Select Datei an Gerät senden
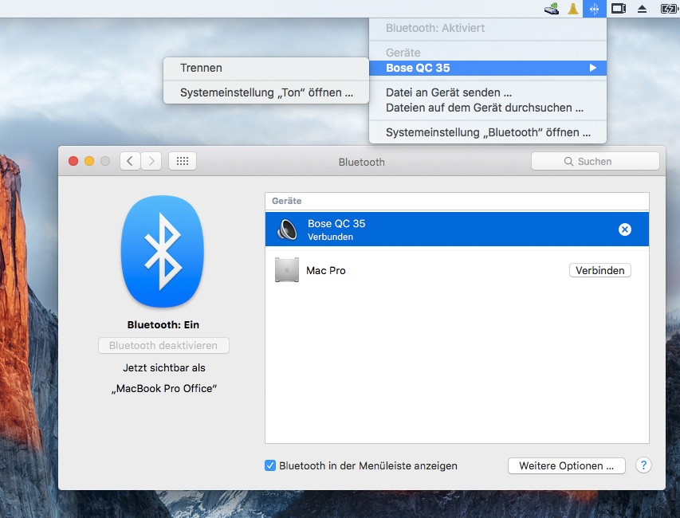This screenshot has width=680, height=518. tap(487, 92)
